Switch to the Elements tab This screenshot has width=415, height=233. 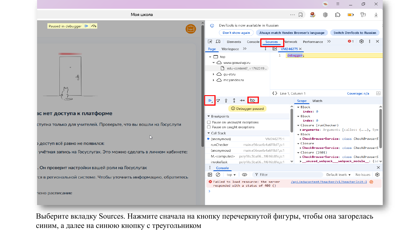tap(234, 42)
